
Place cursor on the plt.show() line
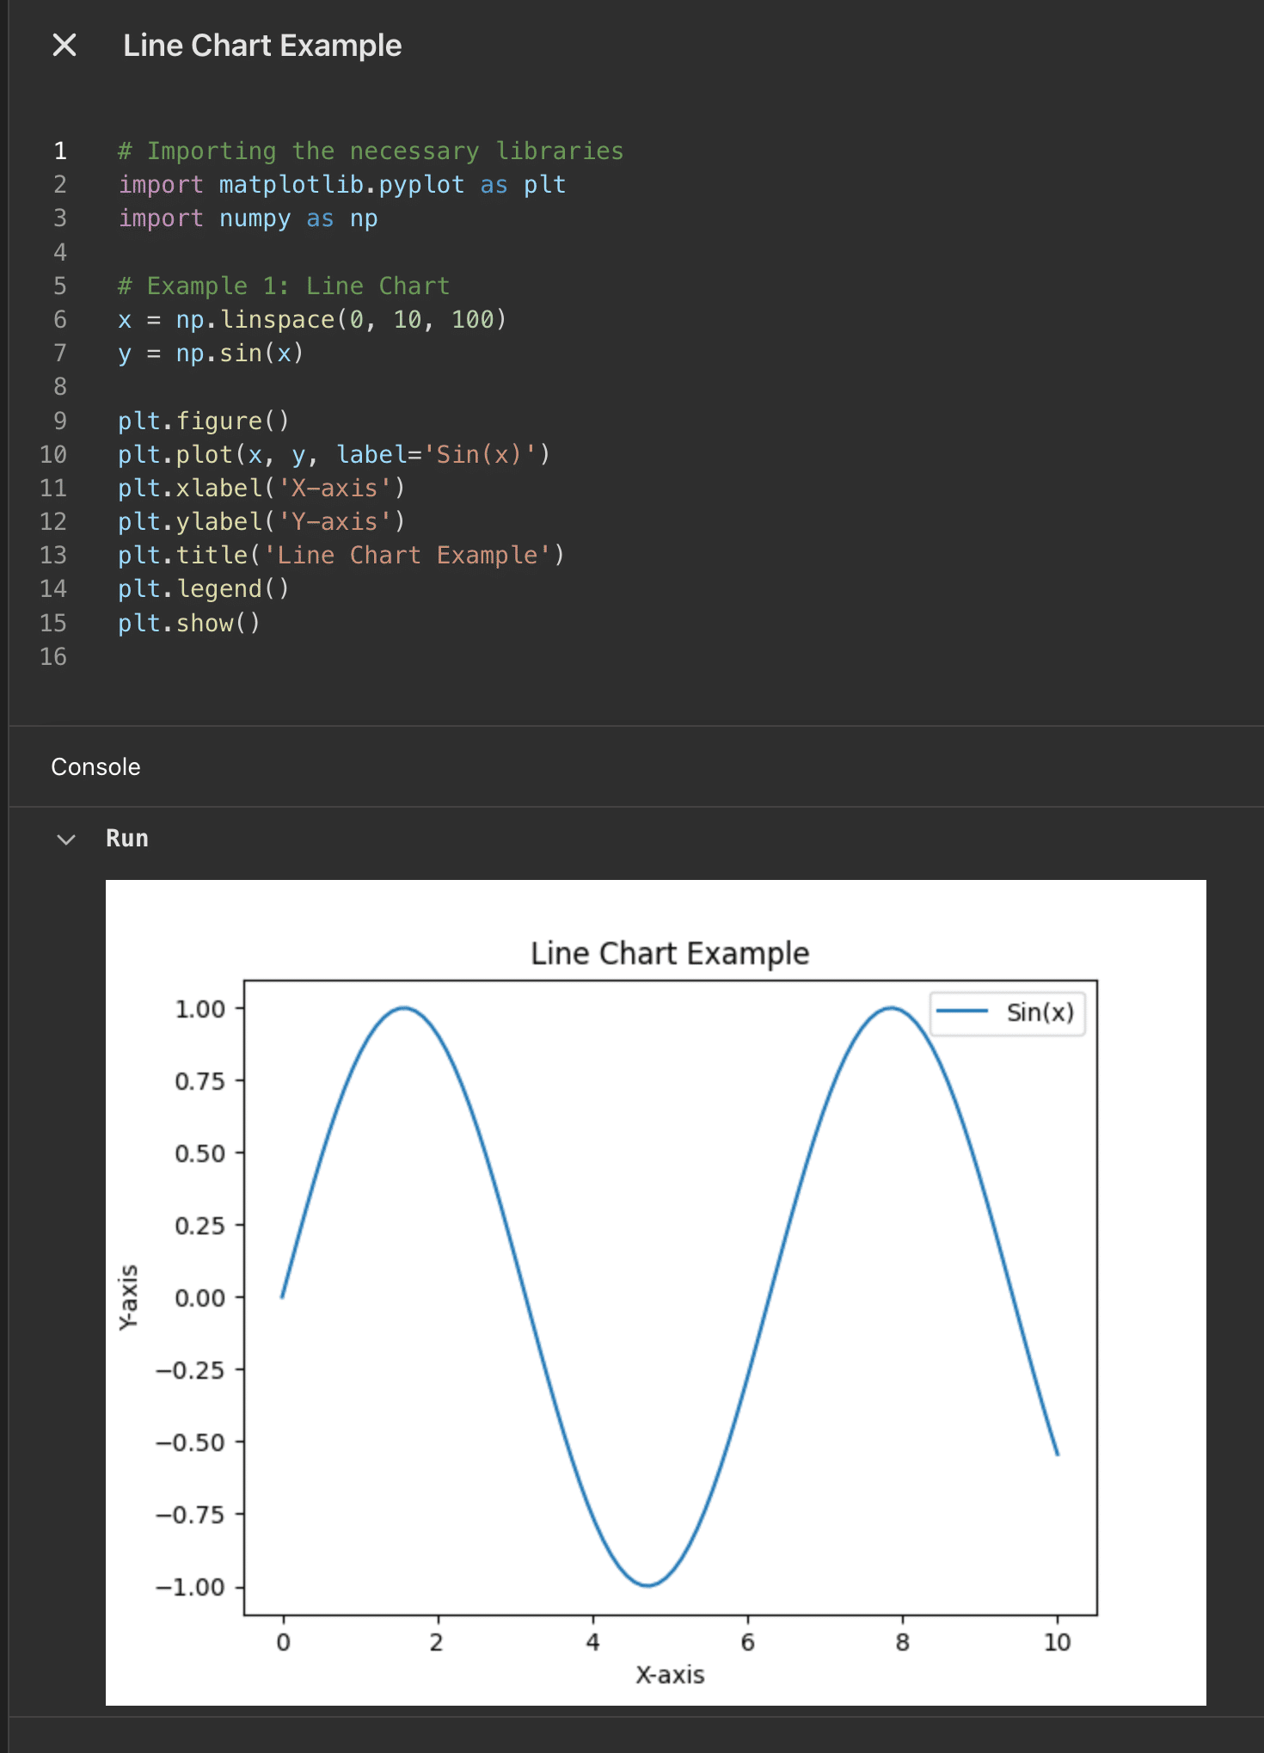coord(188,623)
